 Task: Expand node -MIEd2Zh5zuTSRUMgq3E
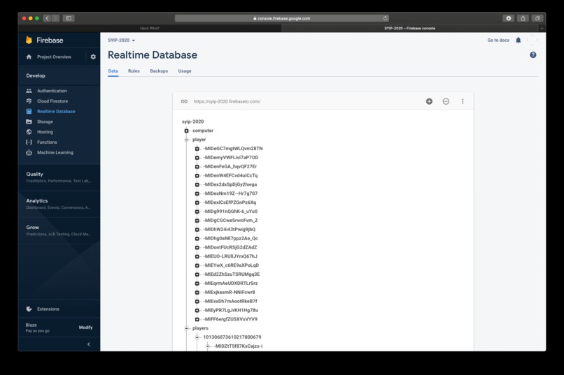point(197,274)
